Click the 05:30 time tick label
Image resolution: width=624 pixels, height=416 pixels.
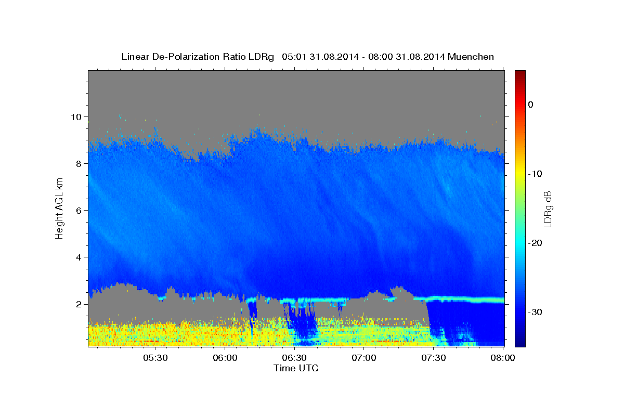(x=155, y=358)
